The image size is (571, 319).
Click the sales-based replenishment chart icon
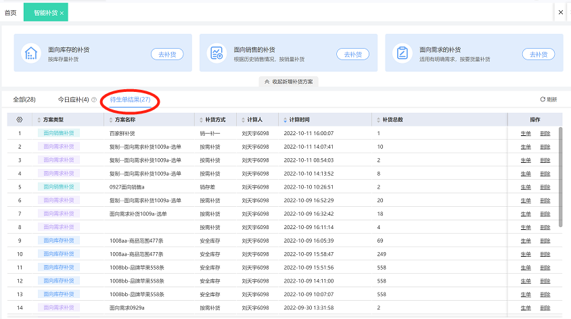pyautogui.click(x=216, y=54)
